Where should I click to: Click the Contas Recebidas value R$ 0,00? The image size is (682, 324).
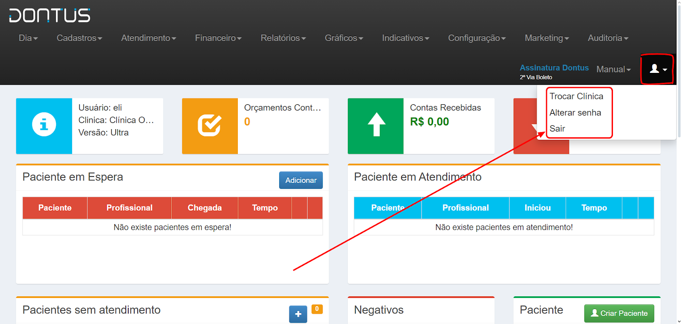(x=429, y=122)
